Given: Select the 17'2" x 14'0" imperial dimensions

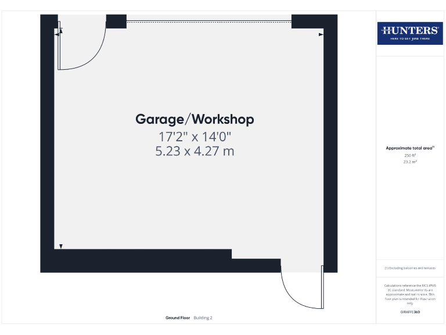Looking at the screenshot, I should (195, 137).
